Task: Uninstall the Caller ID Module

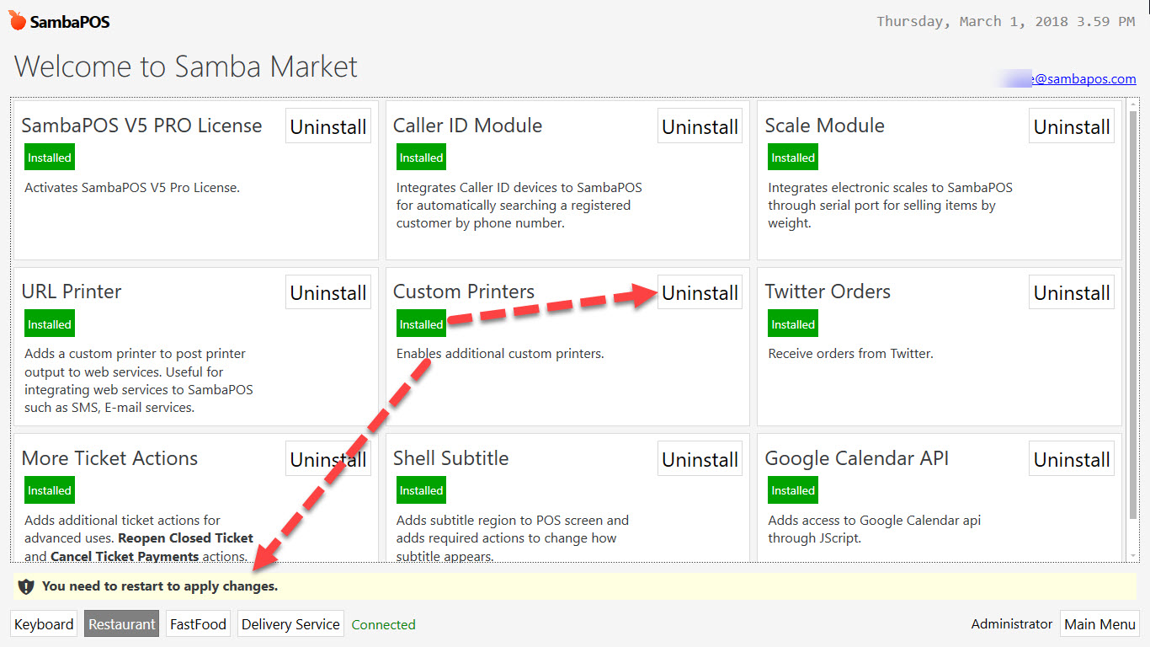Action: [700, 126]
